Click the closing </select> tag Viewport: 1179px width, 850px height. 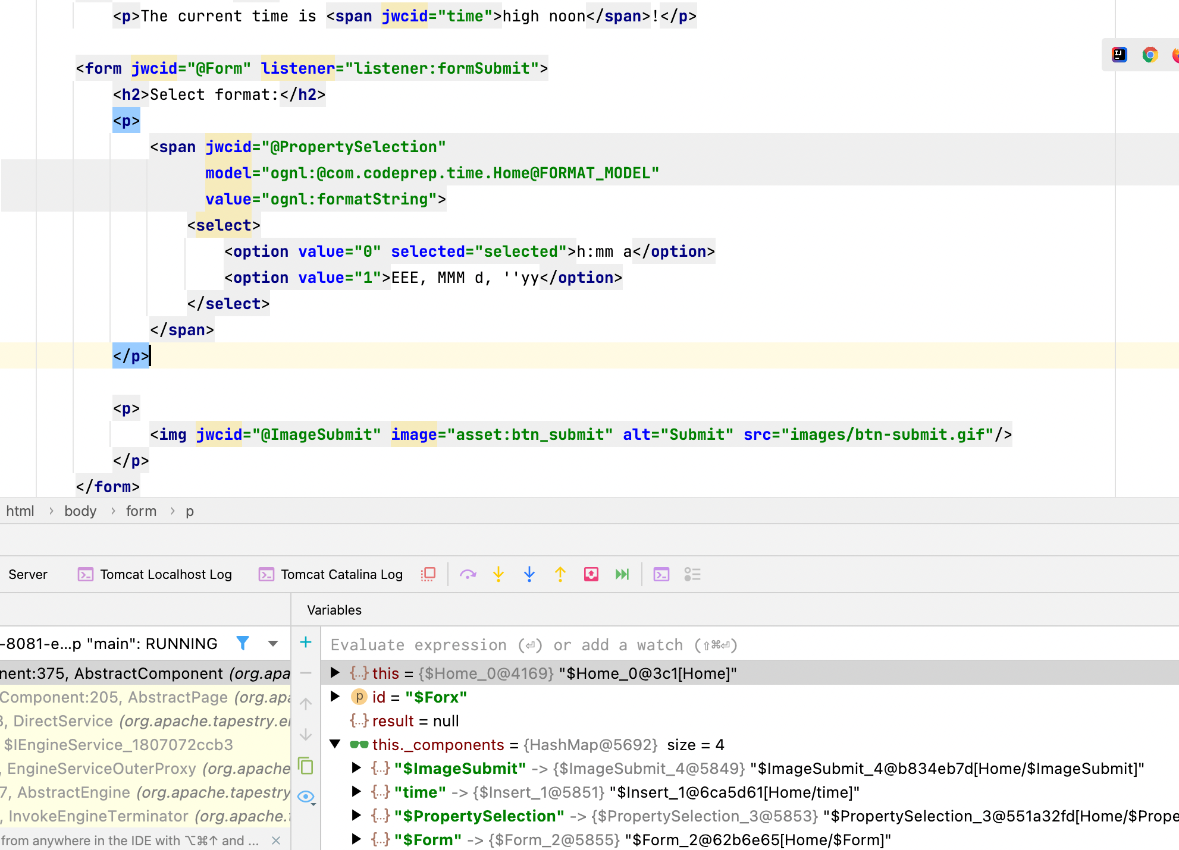coord(228,304)
